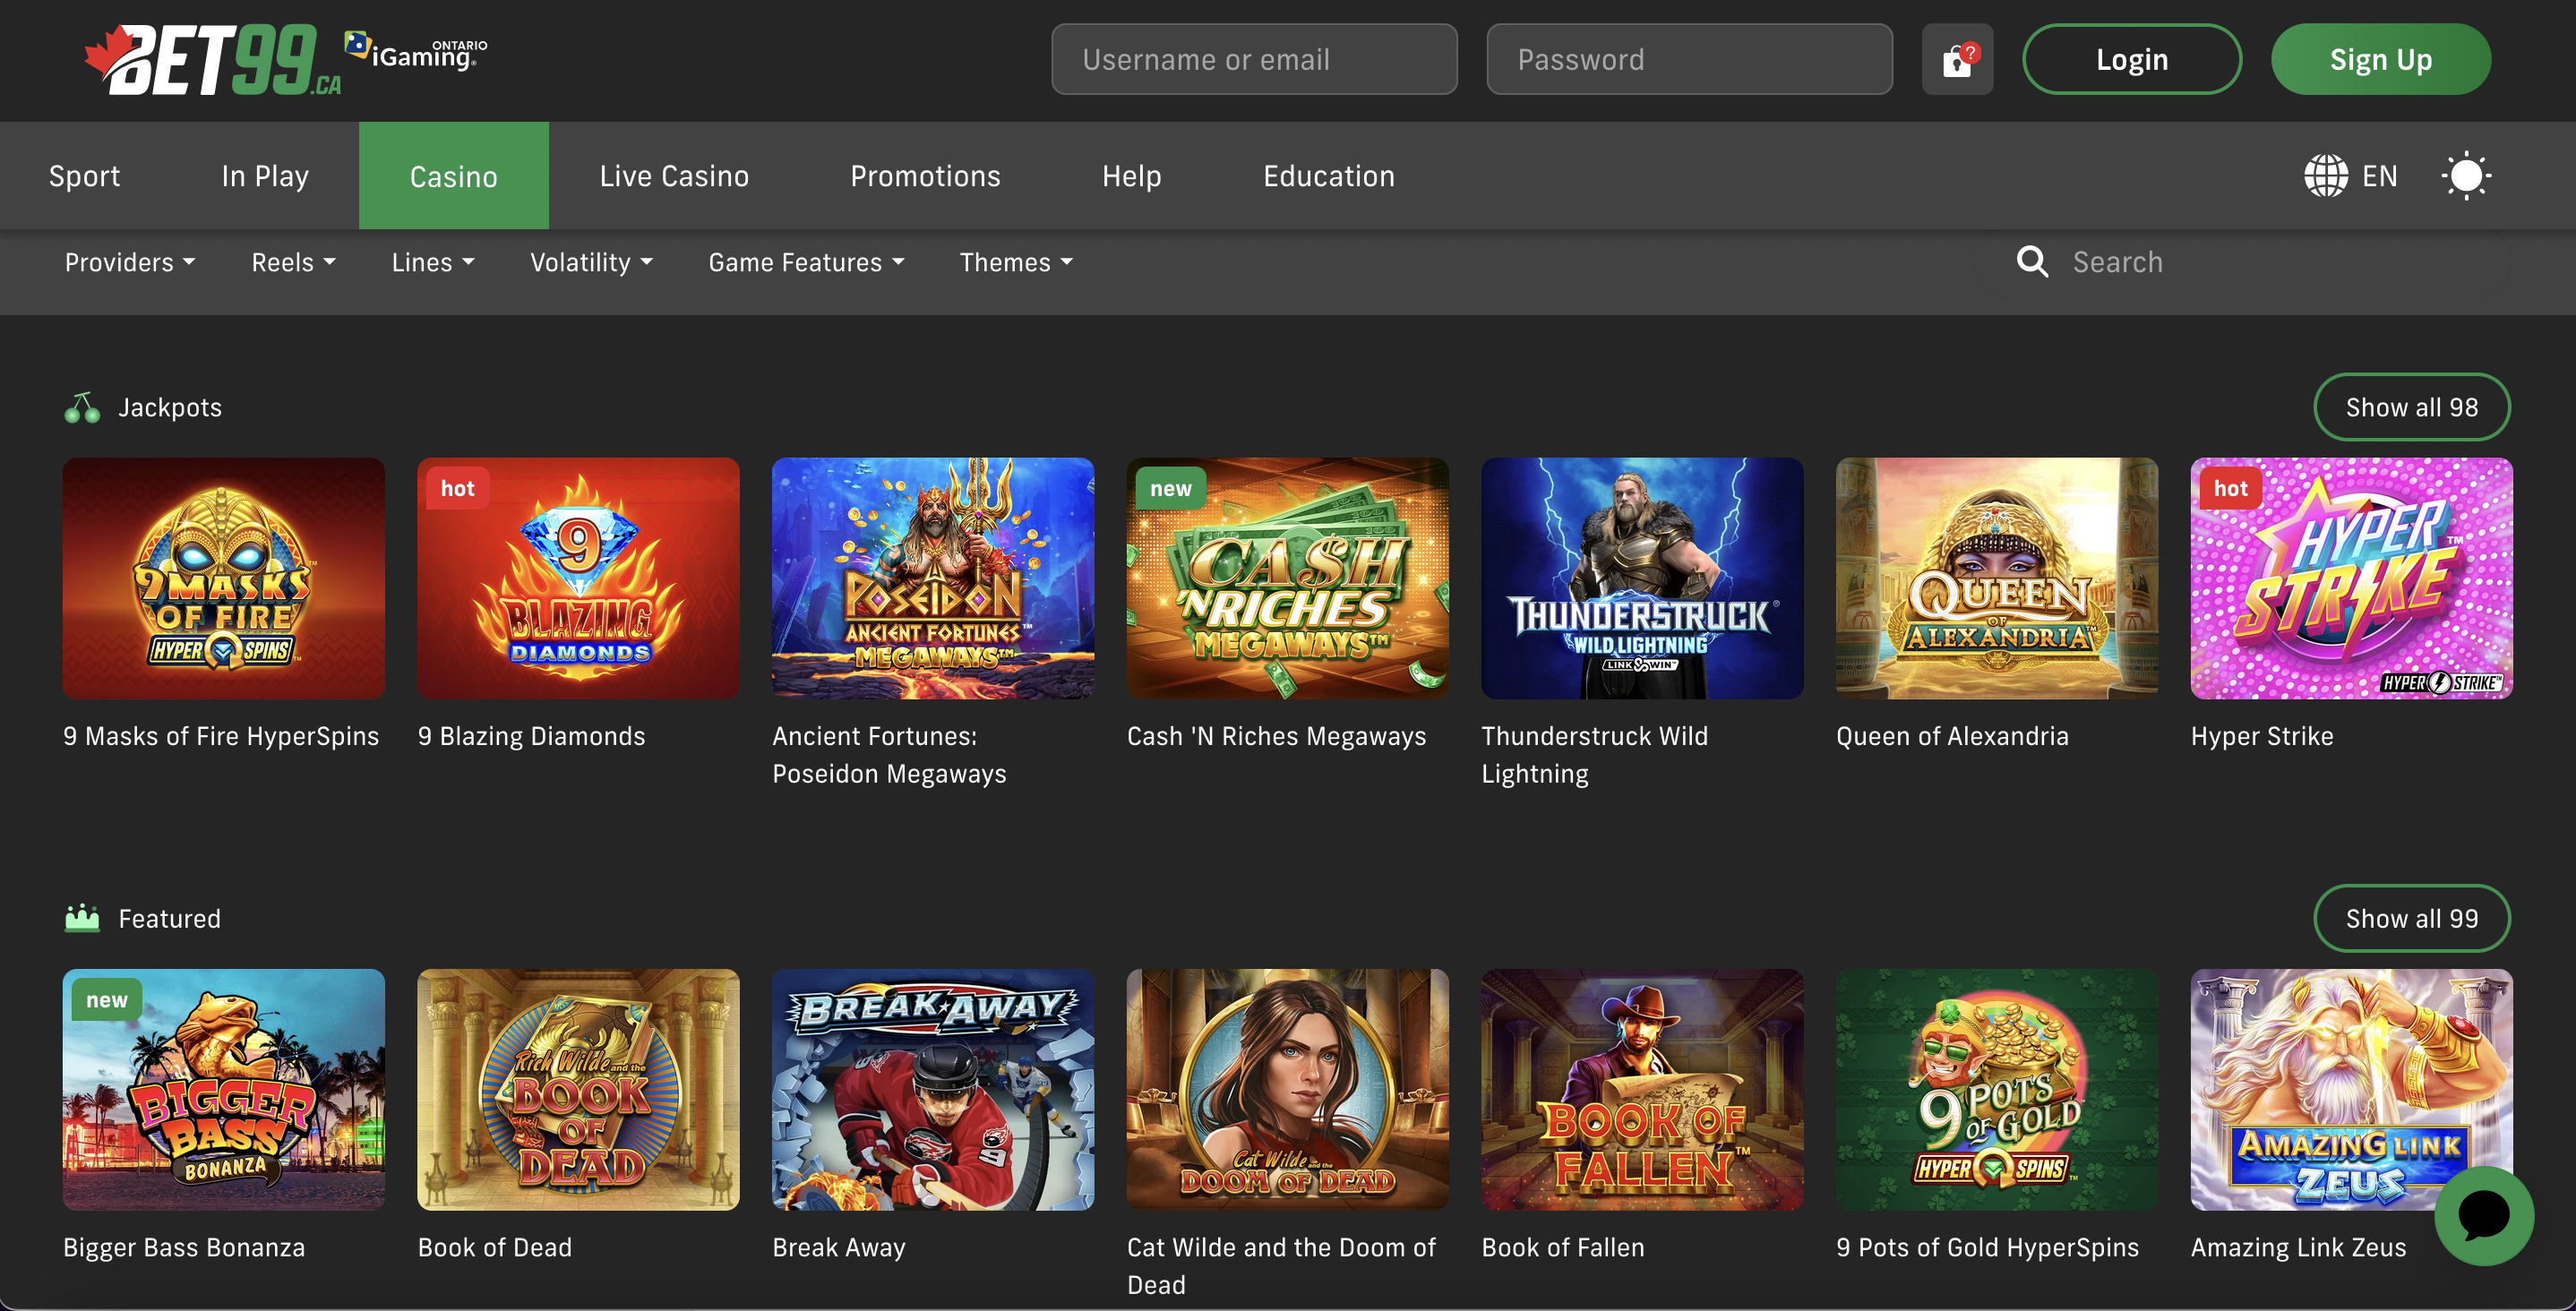The image size is (2576, 1311).
Task: Open Ancient Fortunes Poseidon Megaways thumbnail
Action: pos(933,578)
